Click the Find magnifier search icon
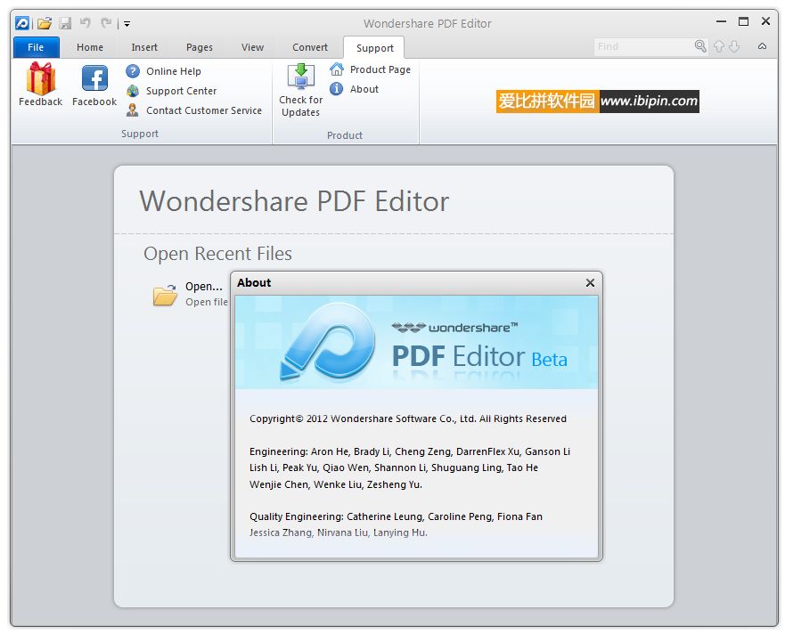785x634 pixels. (x=700, y=46)
